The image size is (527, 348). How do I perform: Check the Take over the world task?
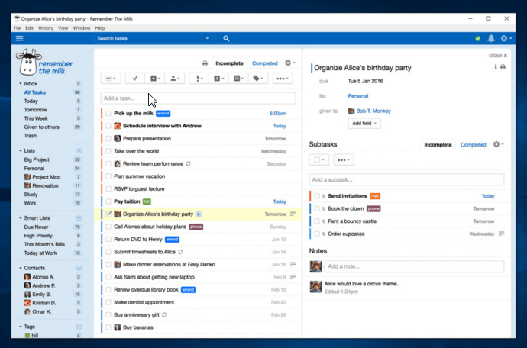click(108, 151)
